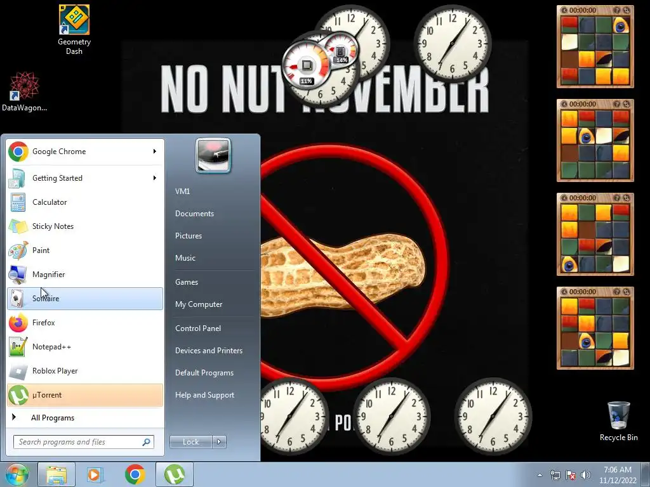Show picture on fourth puzzle gadget
The height and width of the screenshot is (487, 650).
pos(617,292)
